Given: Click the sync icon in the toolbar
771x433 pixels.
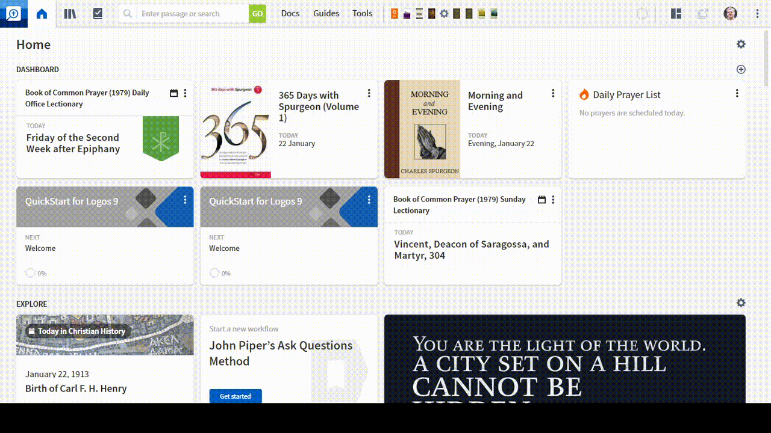Looking at the screenshot, I should 642,13.
